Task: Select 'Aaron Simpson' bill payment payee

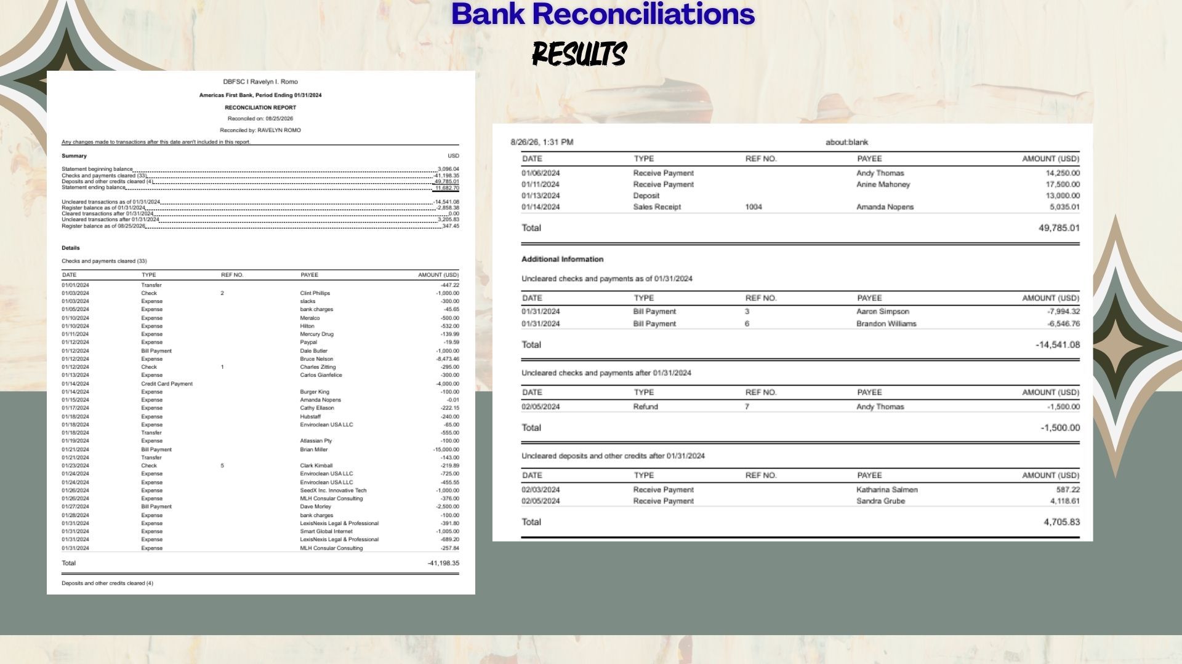Action: [882, 312]
